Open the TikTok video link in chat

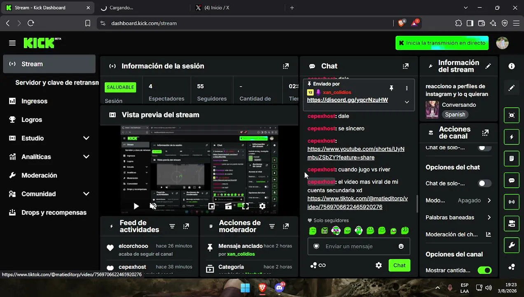(358, 203)
